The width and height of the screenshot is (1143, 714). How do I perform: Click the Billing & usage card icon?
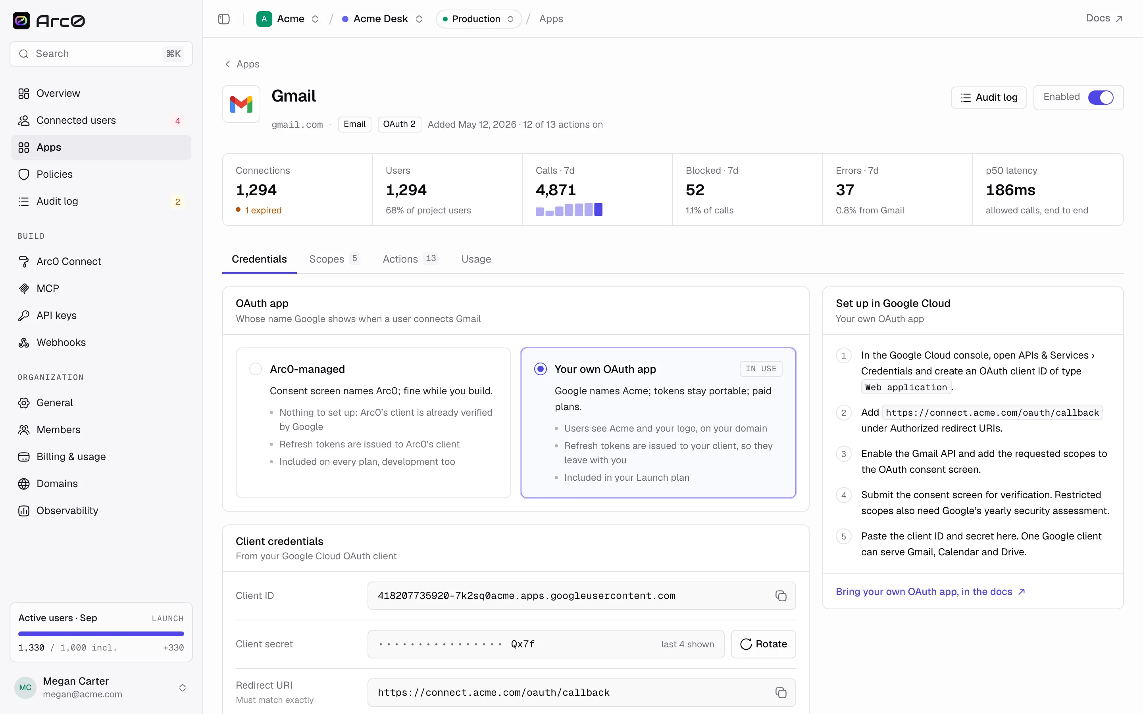point(24,457)
